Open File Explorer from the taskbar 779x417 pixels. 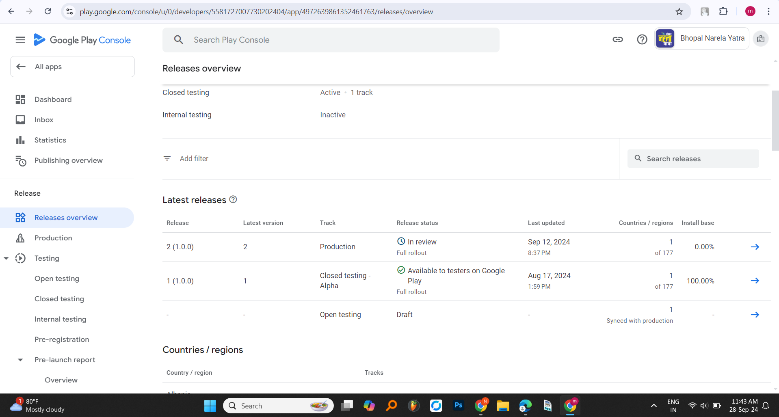[503, 406]
